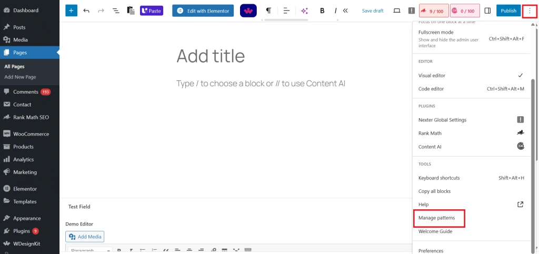The width and height of the screenshot is (539, 254).
Task: Open WooCommerce in the admin sidebar
Action: 31,134
